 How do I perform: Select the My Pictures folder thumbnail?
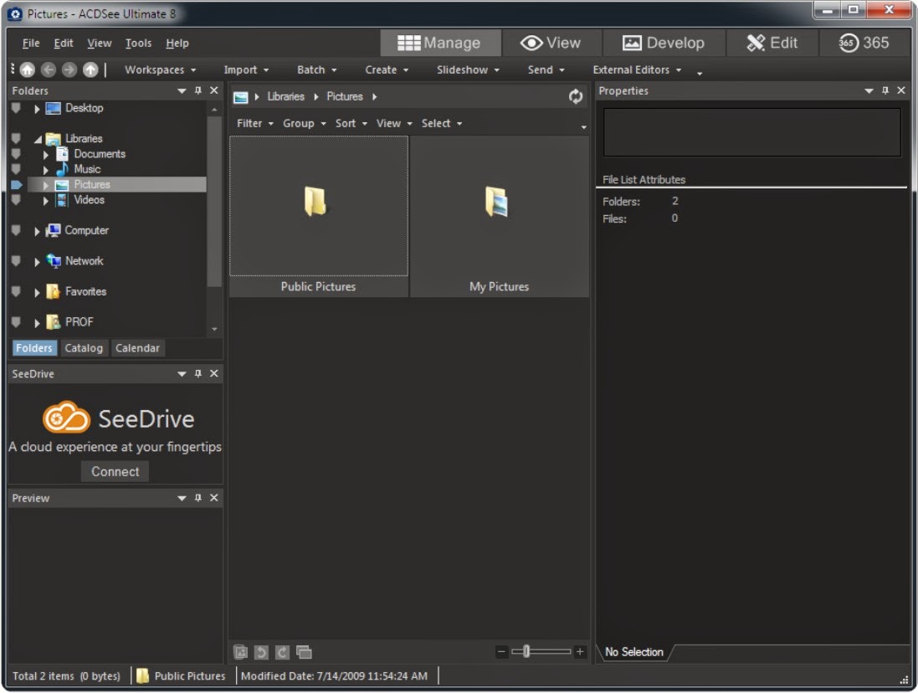500,217
